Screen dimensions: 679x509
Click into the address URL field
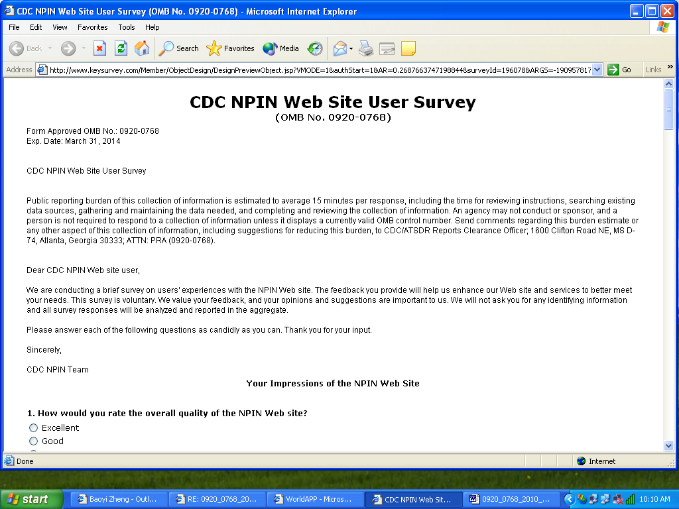click(x=320, y=70)
